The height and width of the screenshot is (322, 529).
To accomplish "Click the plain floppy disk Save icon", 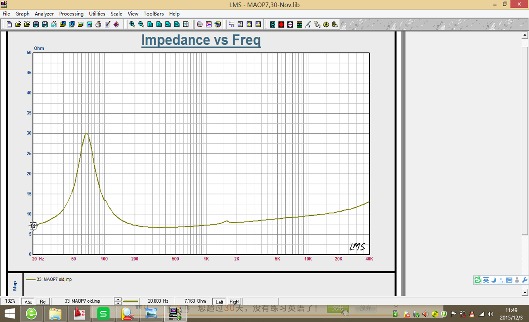I will [x=36, y=24].
